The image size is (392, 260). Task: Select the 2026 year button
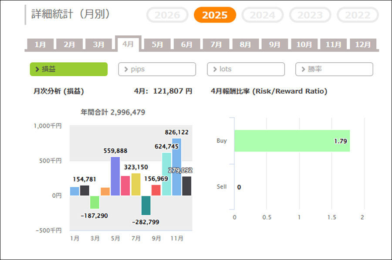(167, 15)
